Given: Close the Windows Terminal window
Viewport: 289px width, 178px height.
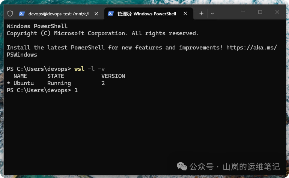Looking at the screenshot, I should [x=277, y=12].
